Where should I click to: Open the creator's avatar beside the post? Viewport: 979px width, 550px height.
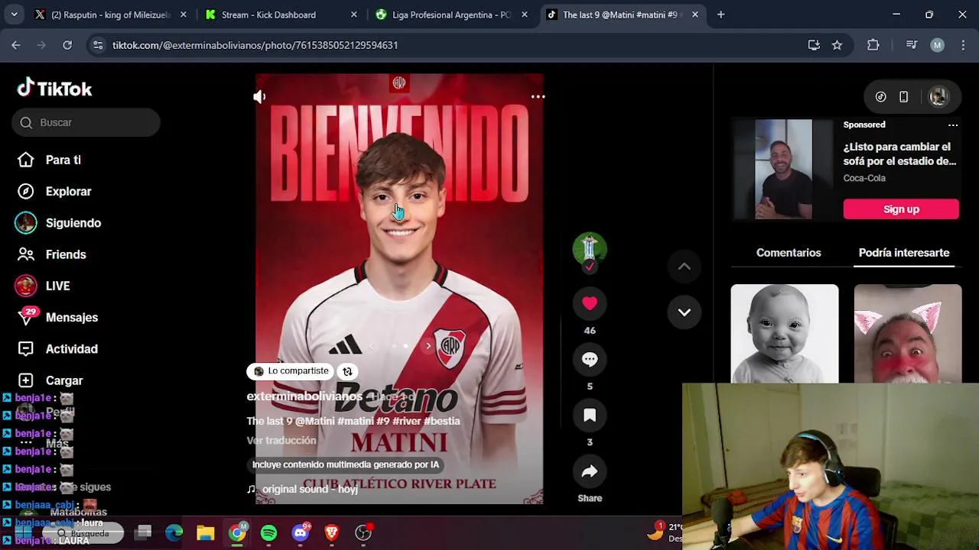tap(590, 248)
